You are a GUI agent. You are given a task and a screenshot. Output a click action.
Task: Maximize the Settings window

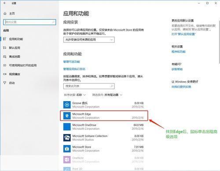point(207,3)
